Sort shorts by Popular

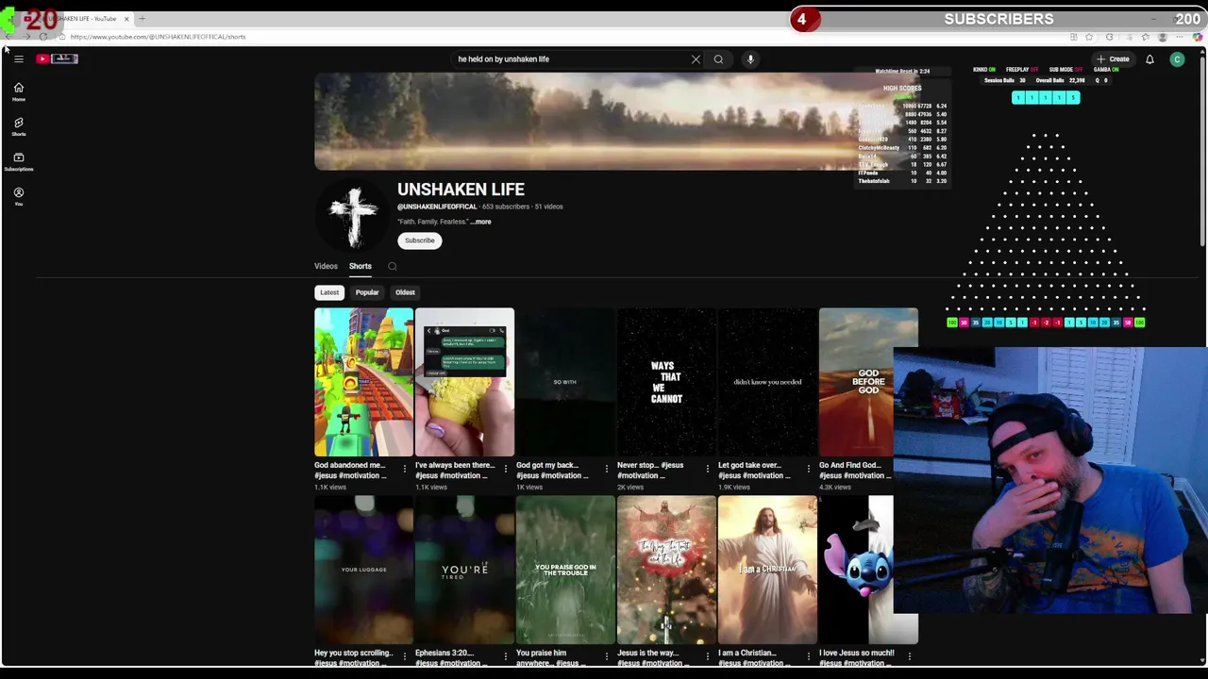pos(367,292)
